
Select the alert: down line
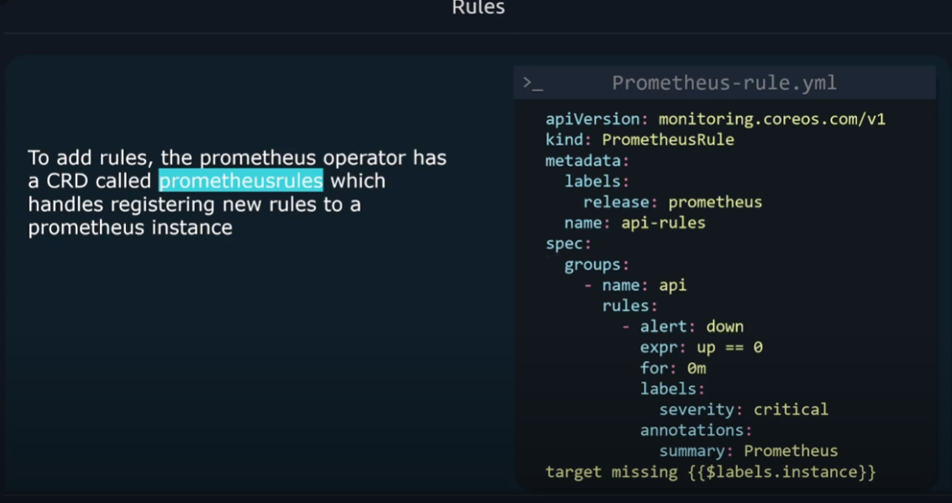pos(691,327)
